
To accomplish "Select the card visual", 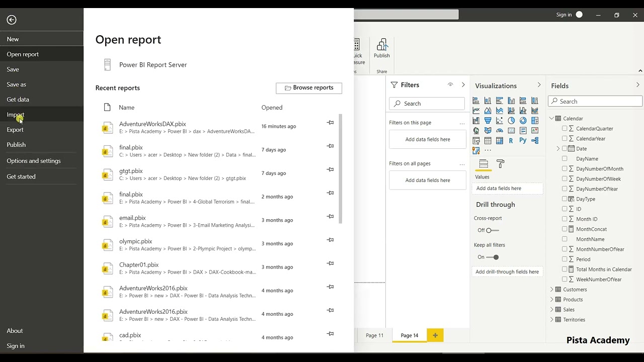I will [x=511, y=131].
